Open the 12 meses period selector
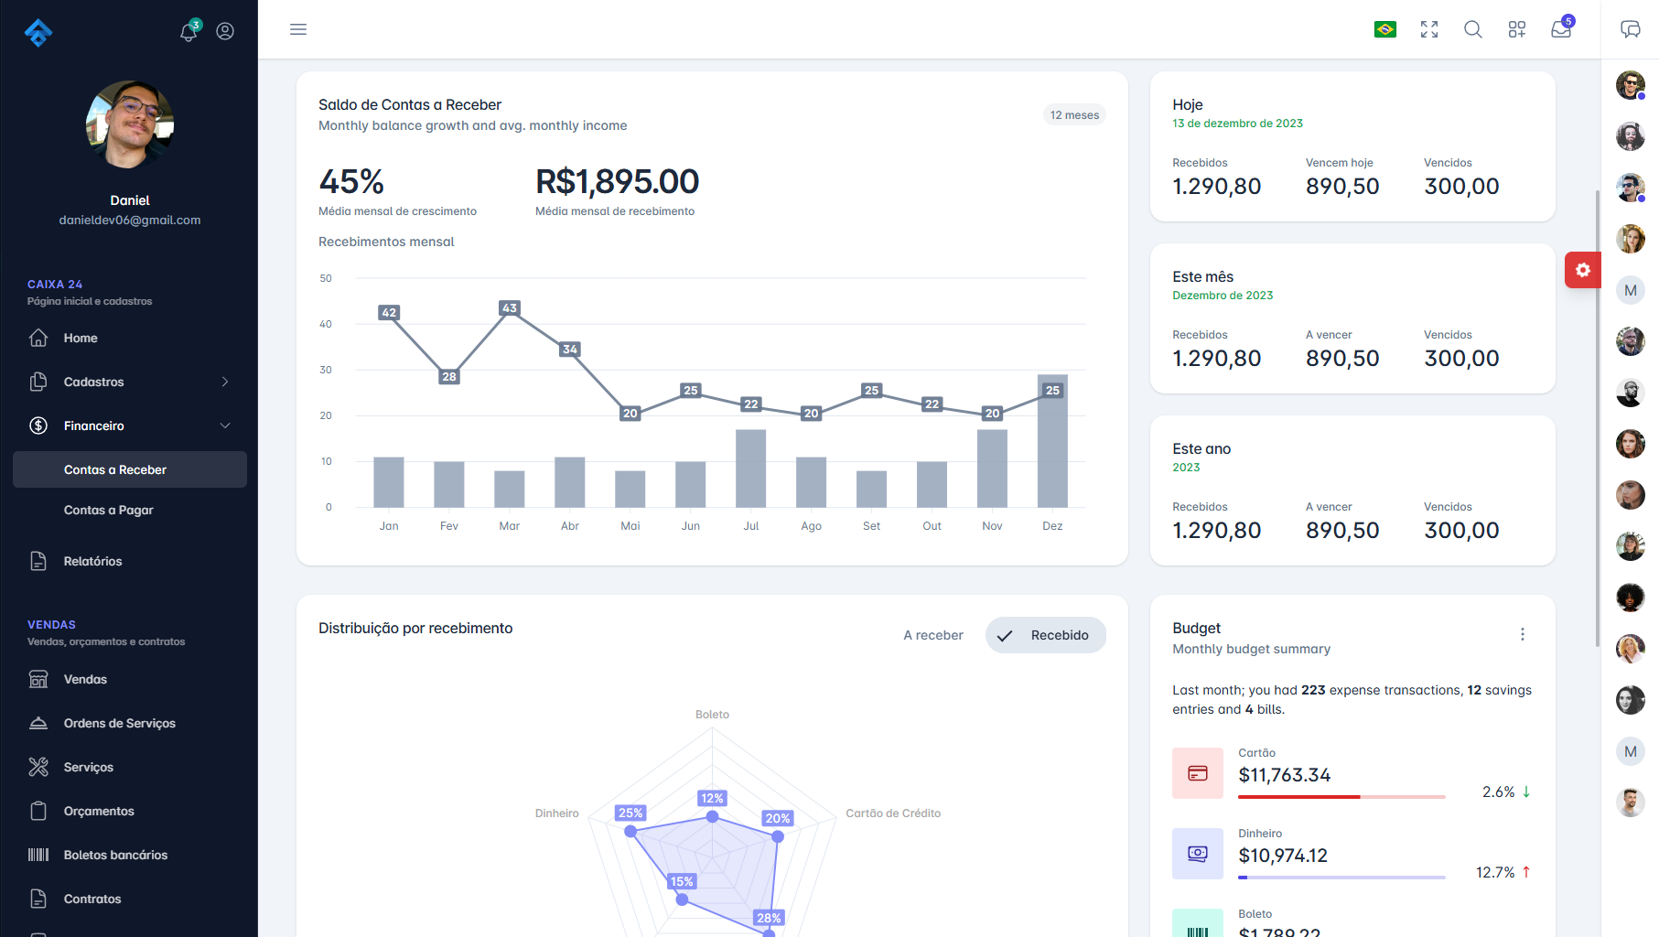 tap(1074, 115)
